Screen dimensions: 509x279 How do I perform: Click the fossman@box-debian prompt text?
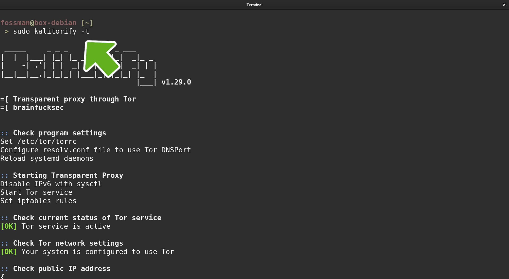point(38,23)
